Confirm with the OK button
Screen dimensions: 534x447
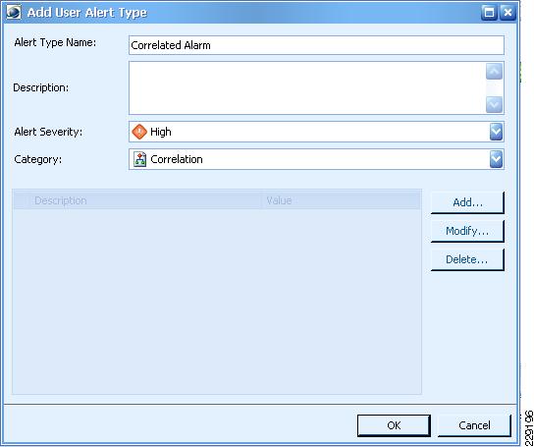(394, 425)
